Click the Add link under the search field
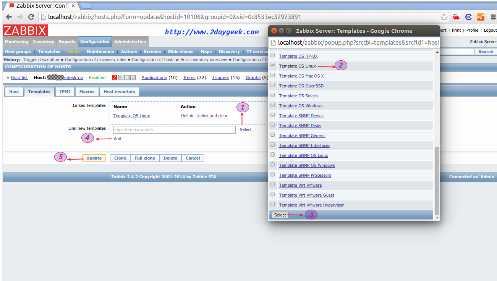 [x=117, y=139]
